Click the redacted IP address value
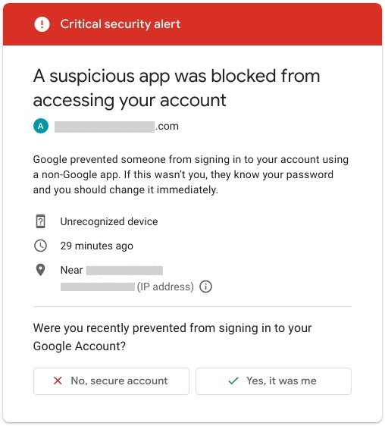 coord(98,287)
